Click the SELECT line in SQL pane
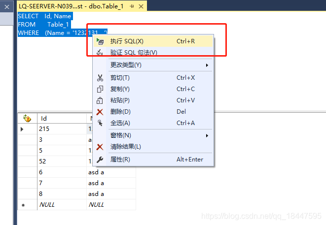 click(45, 16)
